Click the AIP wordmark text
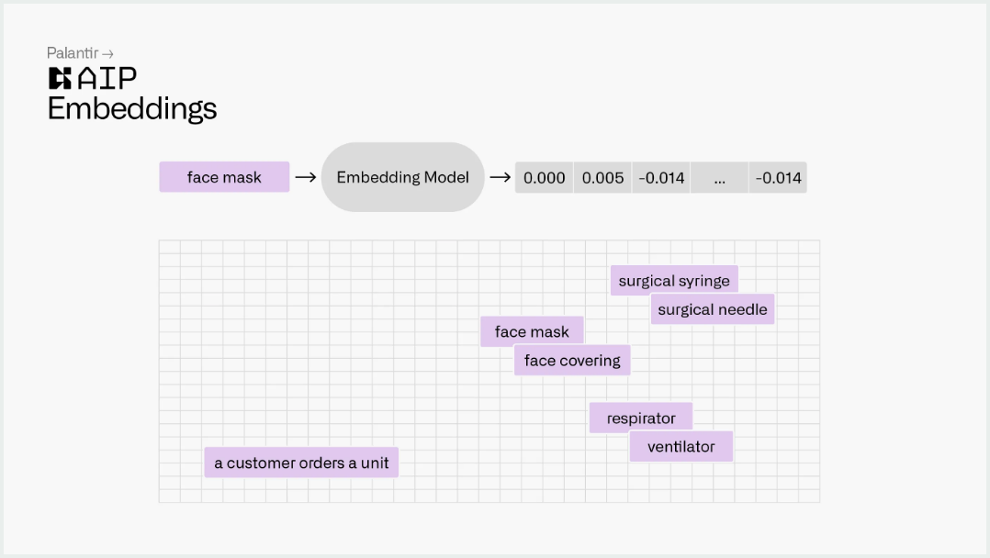This screenshot has height=558, width=990. tap(107, 78)
